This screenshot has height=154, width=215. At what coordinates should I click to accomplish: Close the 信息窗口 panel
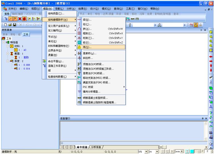tap(206, 118)
